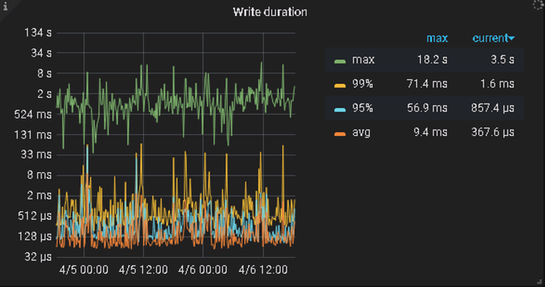This screenshot has width=545, height=287.
Task: Sort legend by current column header
Action: click(493, 38)
